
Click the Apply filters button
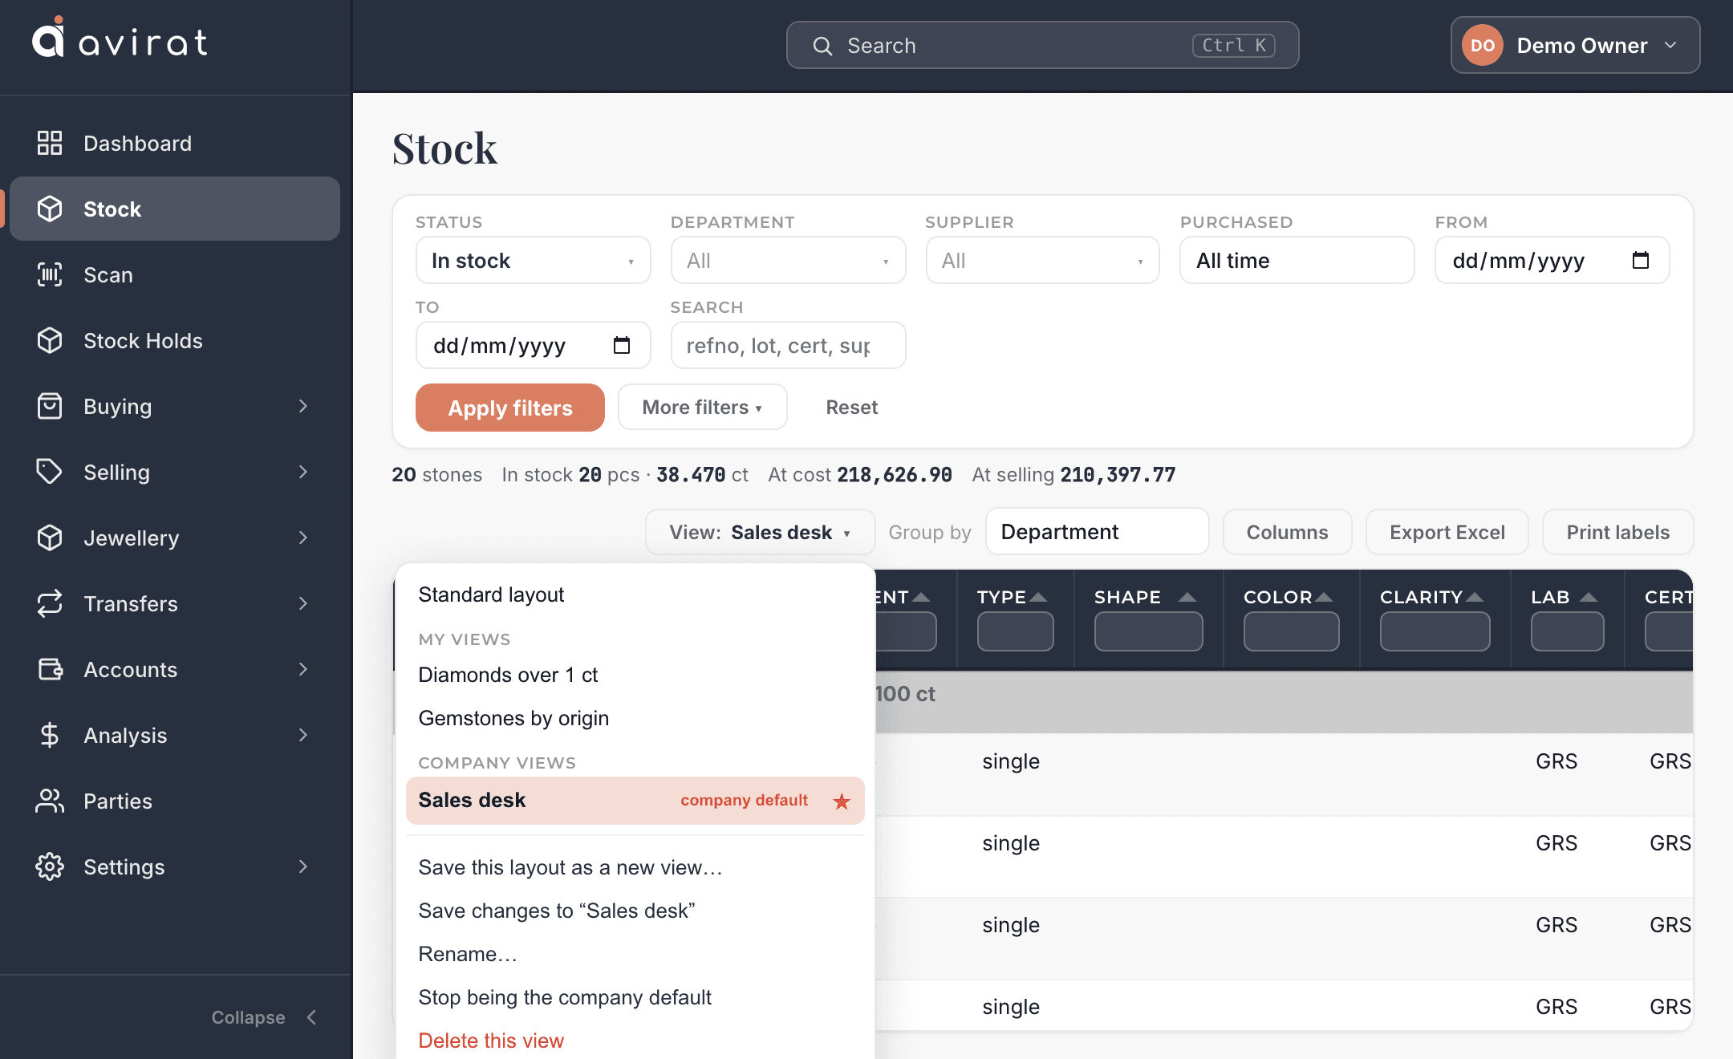click(510, 408)
